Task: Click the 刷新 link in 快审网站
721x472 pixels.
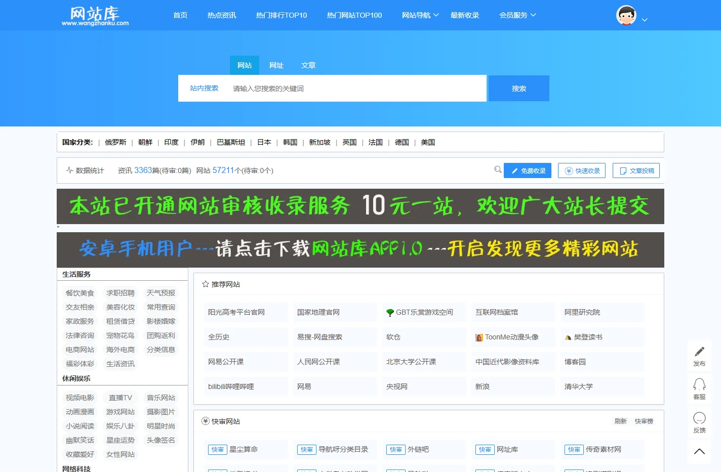Action: point(620,421)
